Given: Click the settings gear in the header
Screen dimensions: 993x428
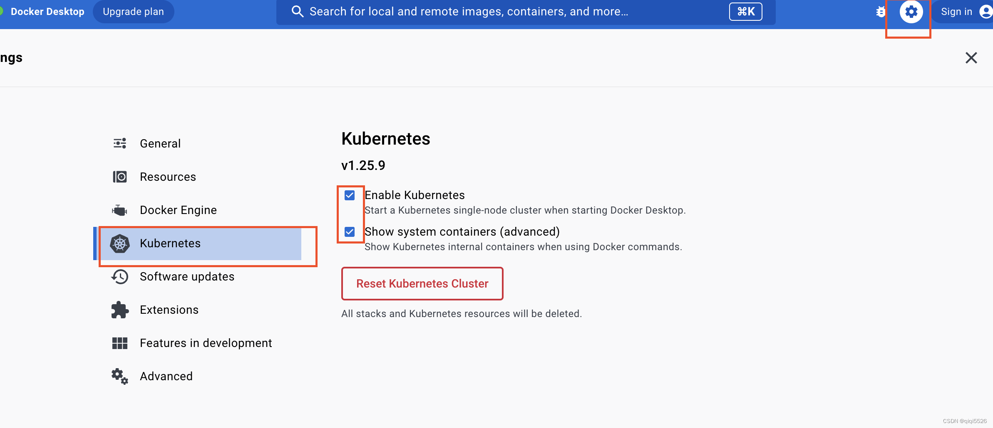Looking at the screenshot, I should pyautogui.click(x=911, y=11).
